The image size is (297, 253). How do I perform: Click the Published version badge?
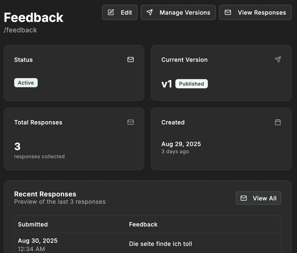pos(192,84)
